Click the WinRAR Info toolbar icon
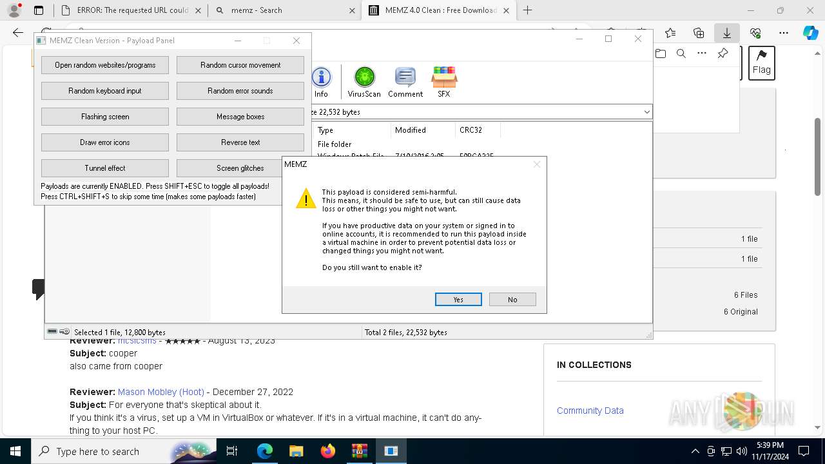Screen dimensions: 825x464 321,82
